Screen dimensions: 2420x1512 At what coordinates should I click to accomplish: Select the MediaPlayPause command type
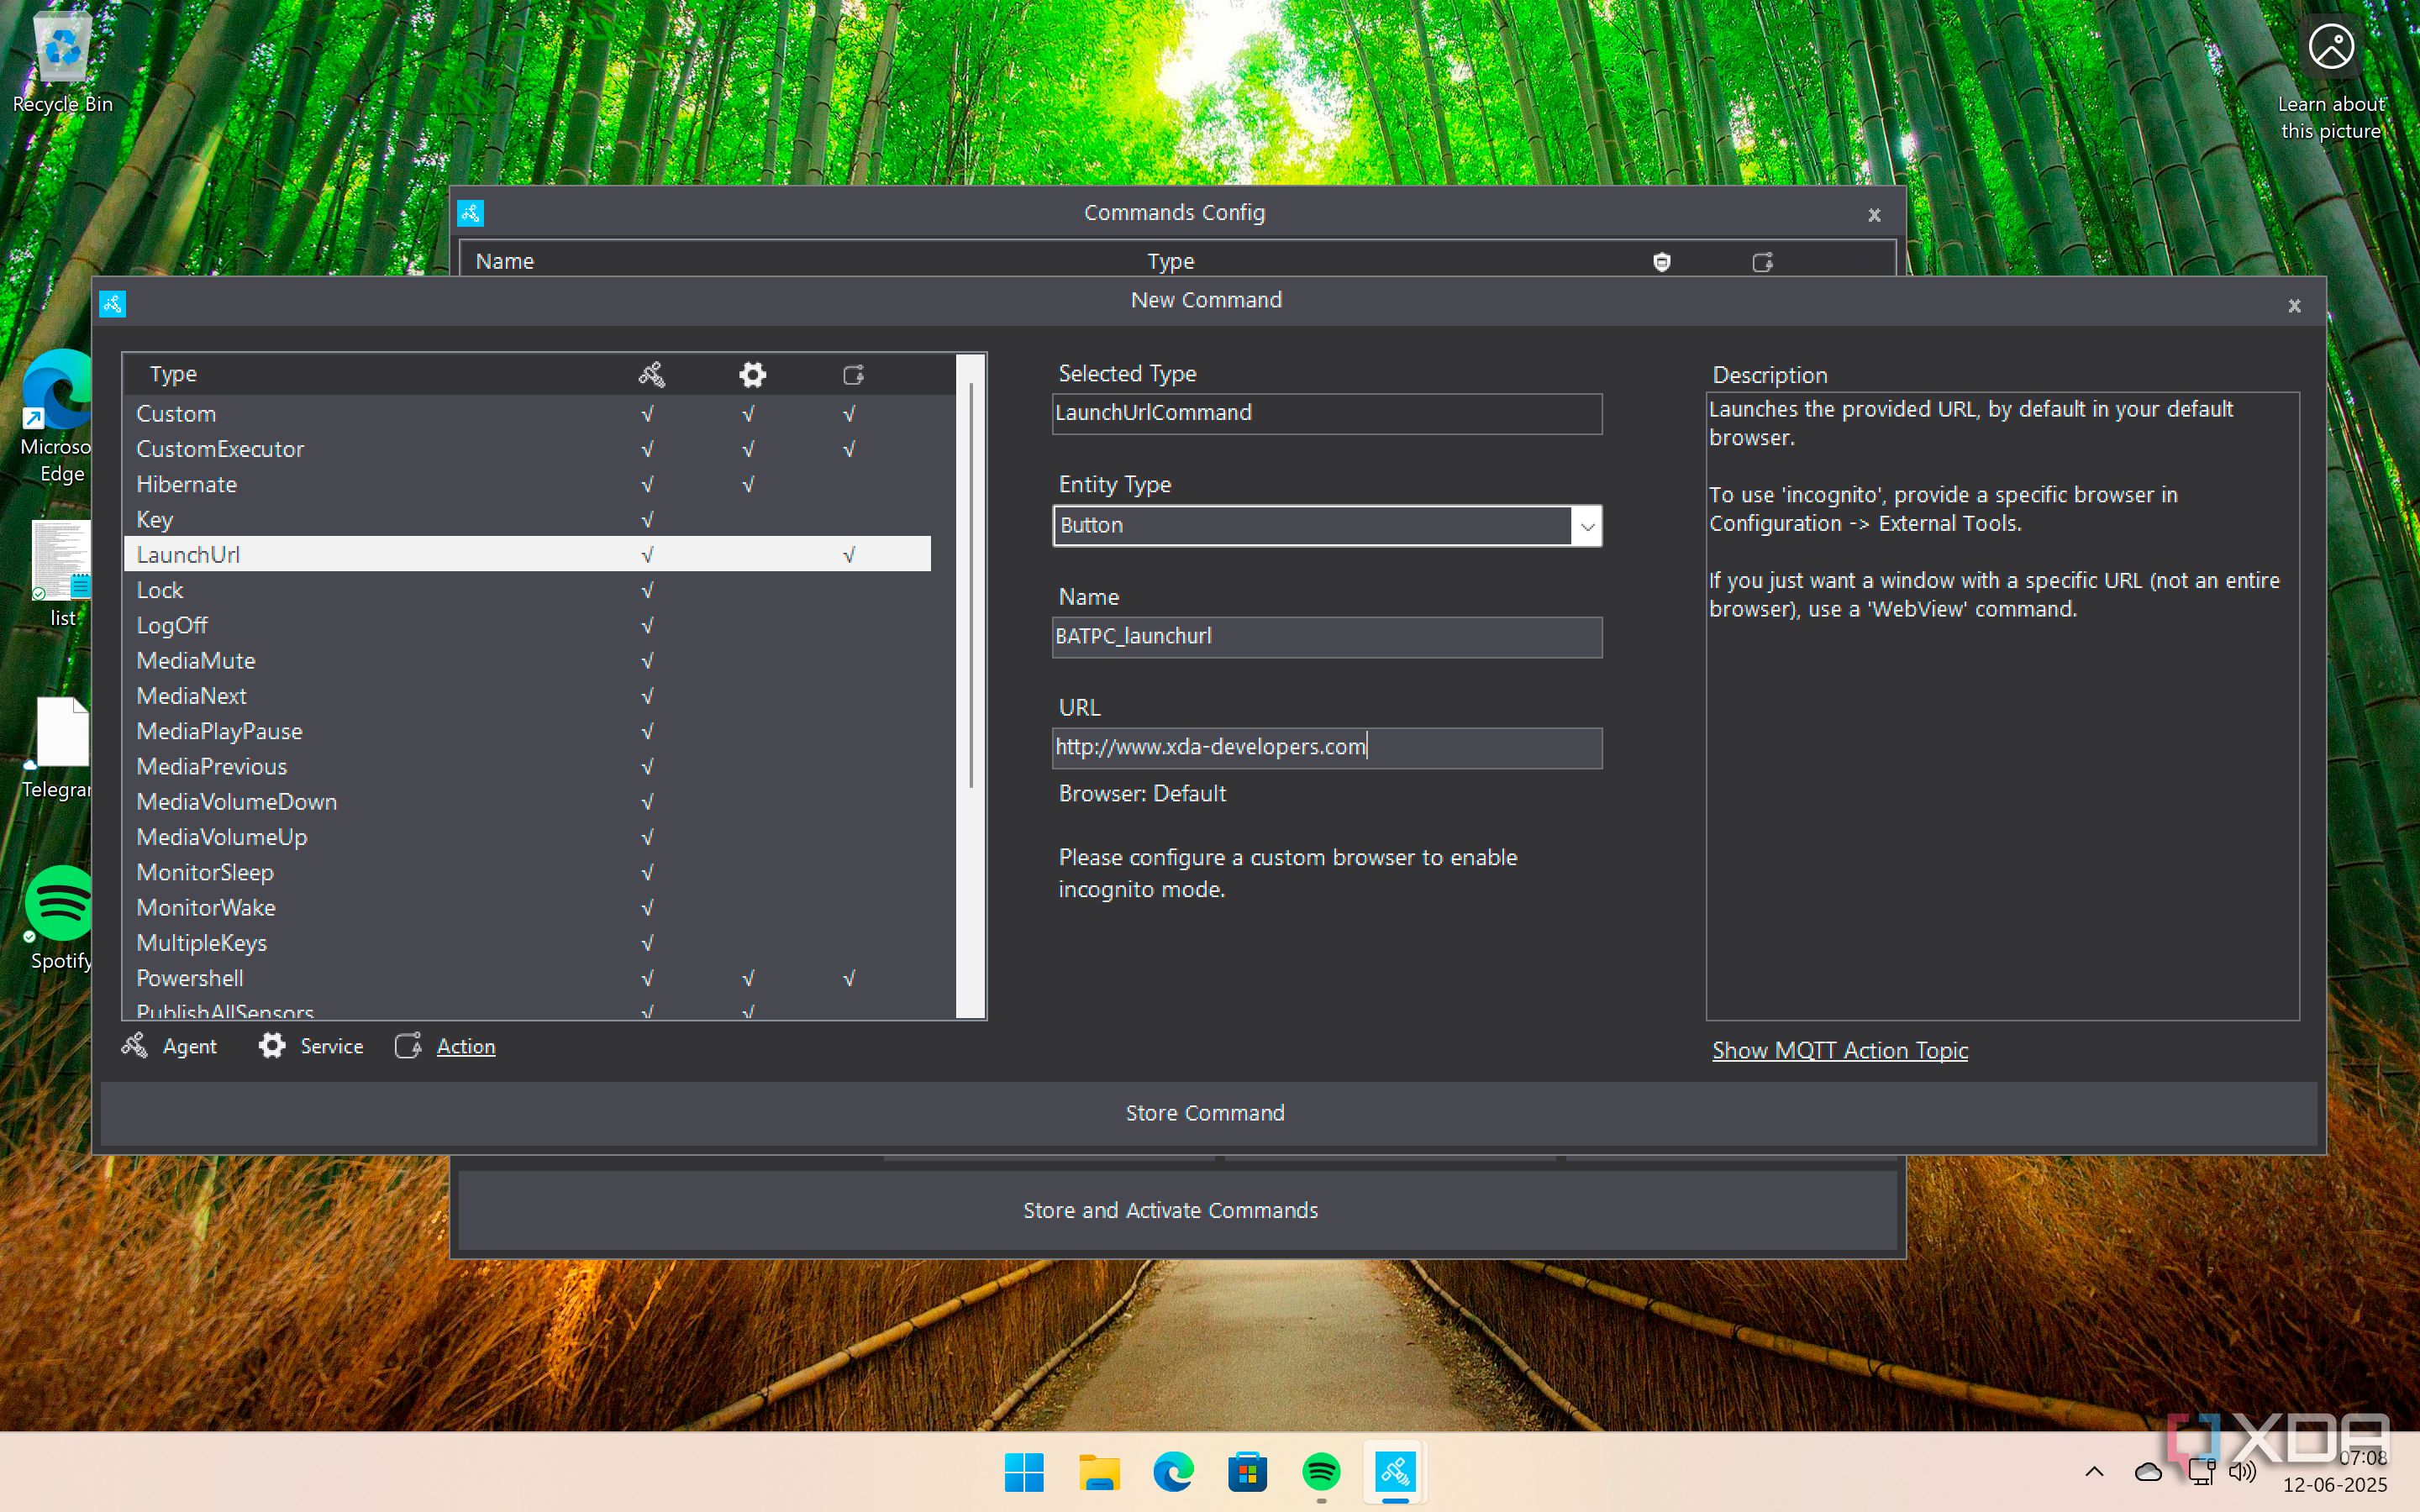(527, 731)
